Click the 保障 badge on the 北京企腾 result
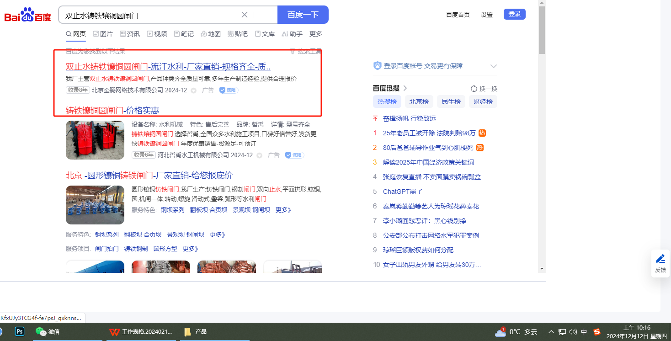The height and width of the screenshot is (341, 671). [229, 91]
